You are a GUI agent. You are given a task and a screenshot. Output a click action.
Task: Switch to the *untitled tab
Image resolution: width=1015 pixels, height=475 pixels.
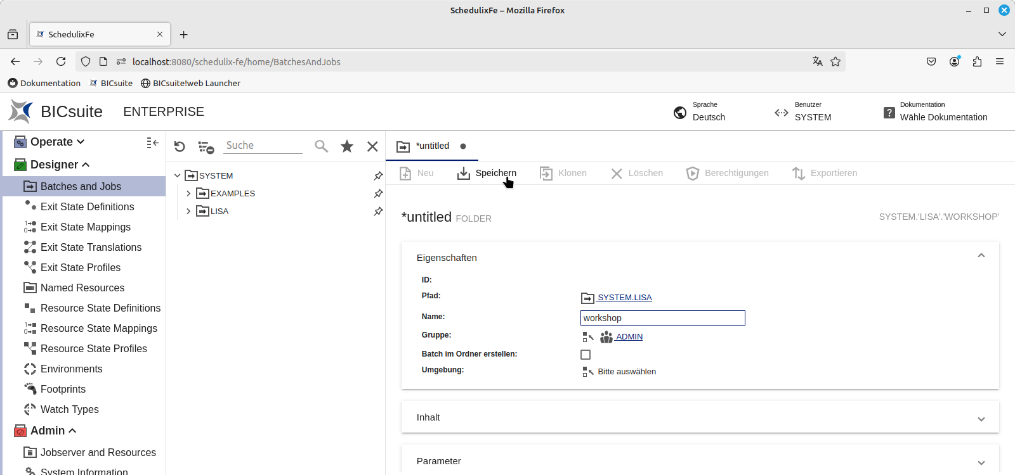433,146
